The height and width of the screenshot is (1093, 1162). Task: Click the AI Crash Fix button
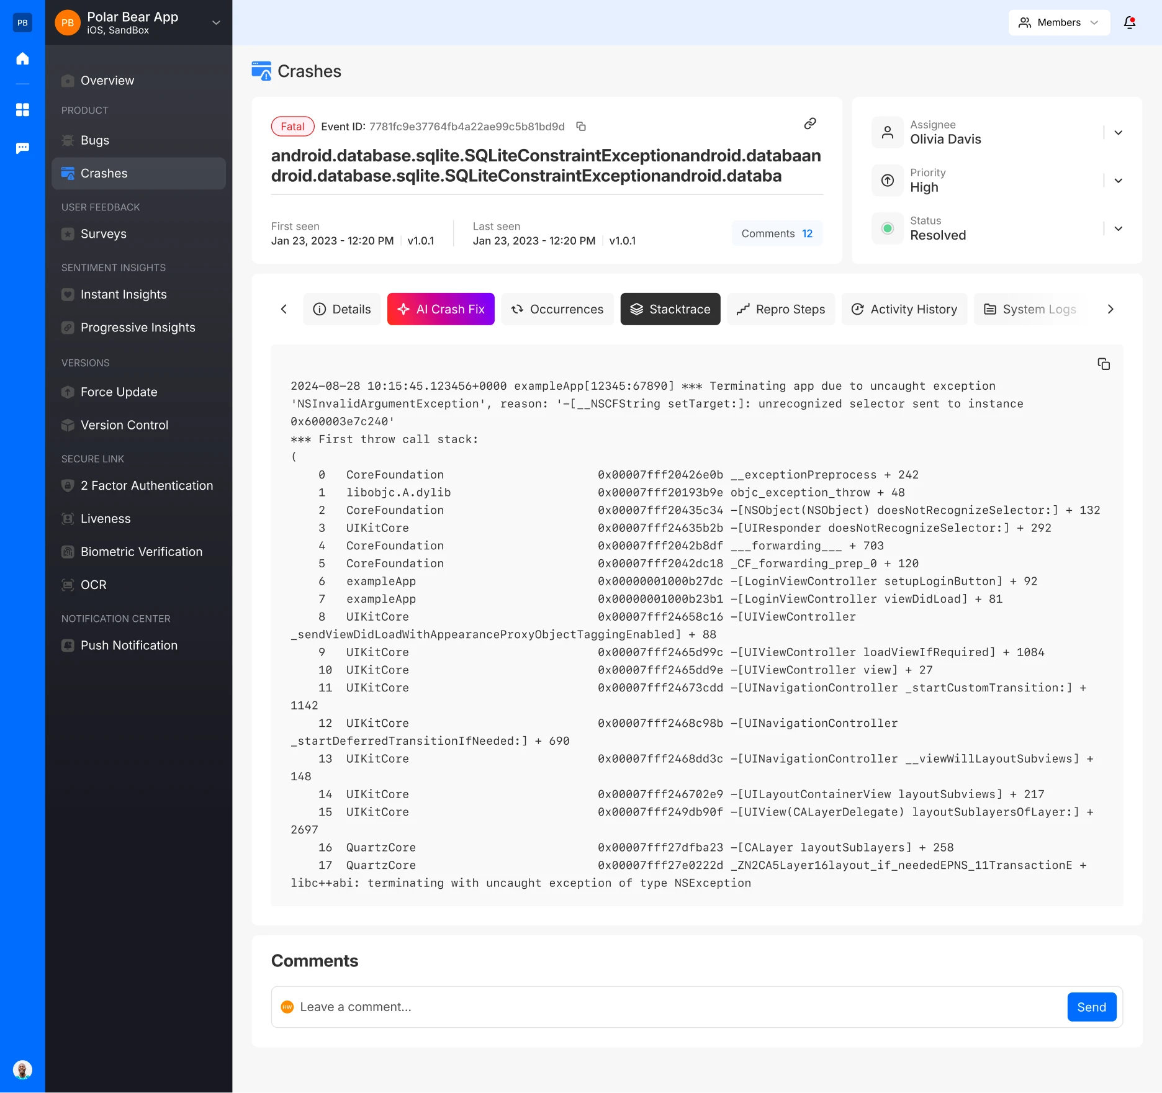(441, 309)
